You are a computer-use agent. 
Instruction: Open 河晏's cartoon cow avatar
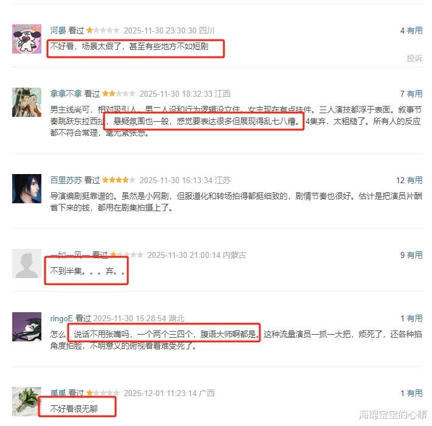click(27, 39)
